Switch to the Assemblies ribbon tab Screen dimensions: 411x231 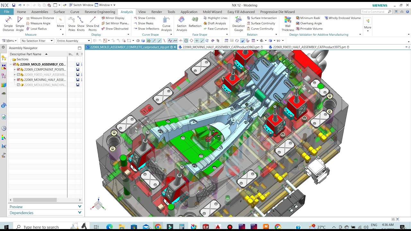(40, 12)
